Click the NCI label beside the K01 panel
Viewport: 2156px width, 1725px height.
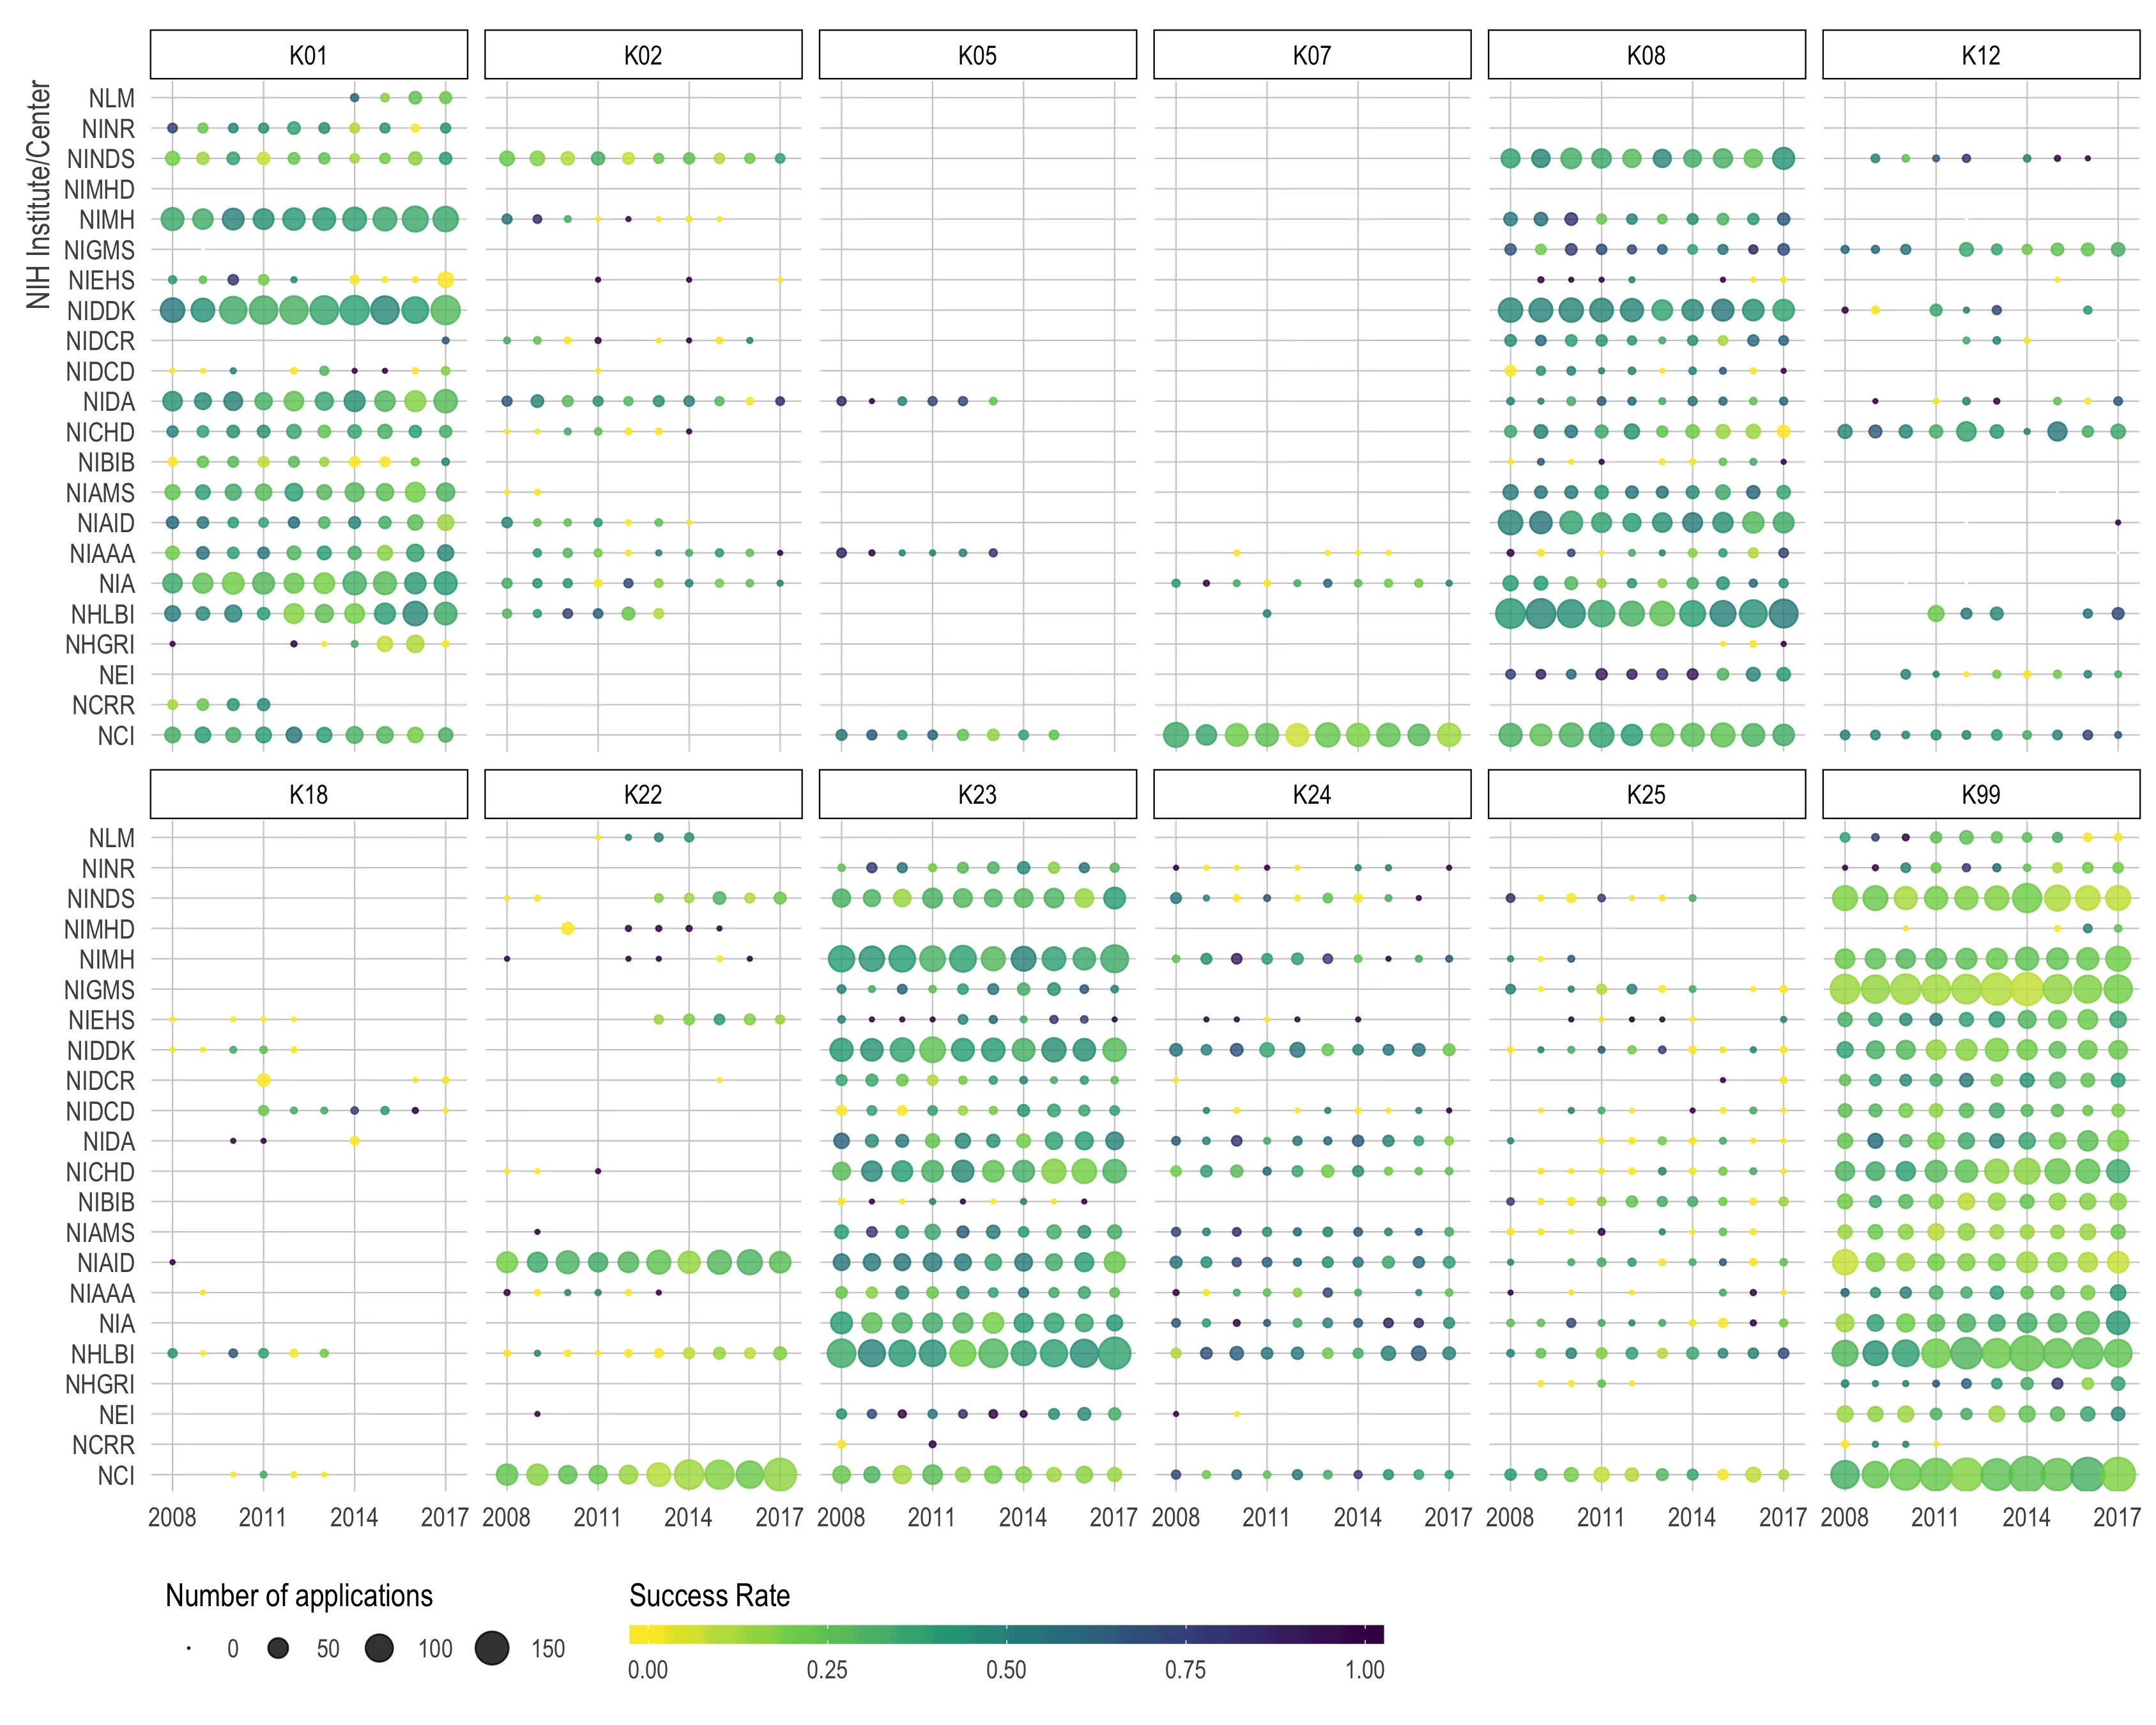click(116, 735)
